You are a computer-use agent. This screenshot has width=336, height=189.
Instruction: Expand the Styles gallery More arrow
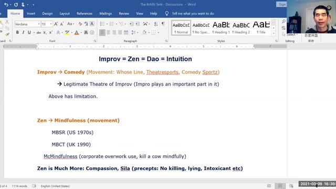(274, 33)
